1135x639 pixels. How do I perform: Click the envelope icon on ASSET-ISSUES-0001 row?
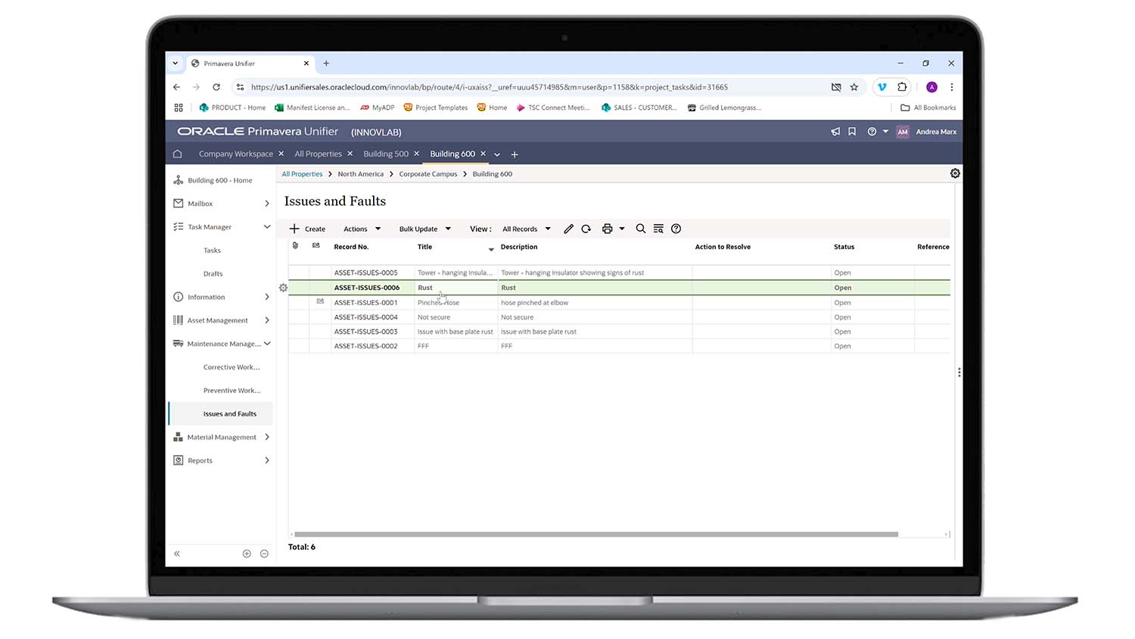point(319,301)
